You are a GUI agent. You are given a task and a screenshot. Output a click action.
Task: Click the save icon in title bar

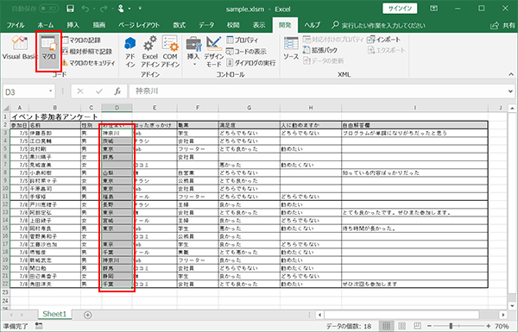pyautogui.click(x=70, y=9)
